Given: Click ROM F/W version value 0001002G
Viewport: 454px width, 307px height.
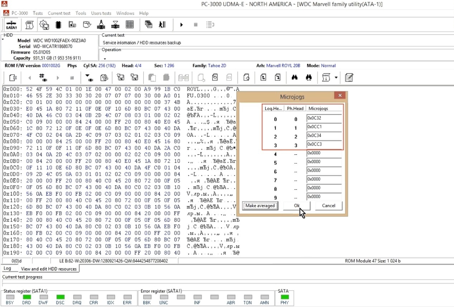Looking at the screenshot, I should click(x=51, y=65).
